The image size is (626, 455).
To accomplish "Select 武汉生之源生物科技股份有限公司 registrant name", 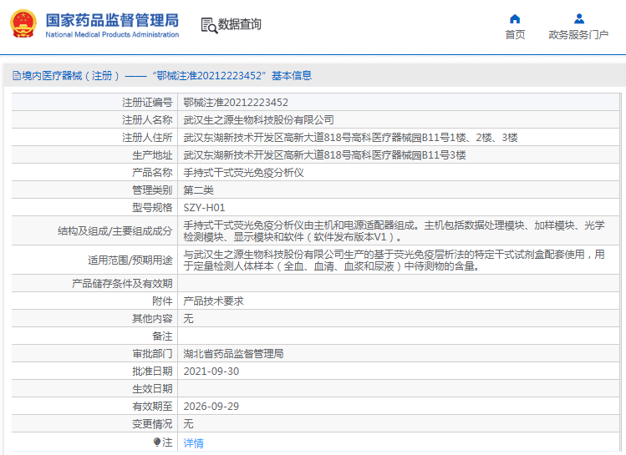I will [x=258, y=120].
